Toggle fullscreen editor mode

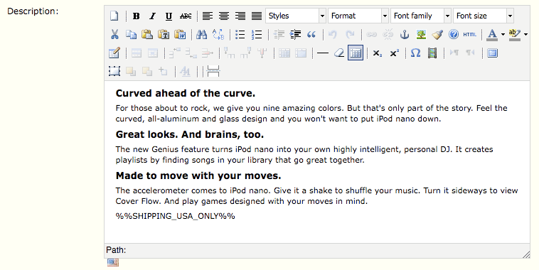click(x=492, y=53)
